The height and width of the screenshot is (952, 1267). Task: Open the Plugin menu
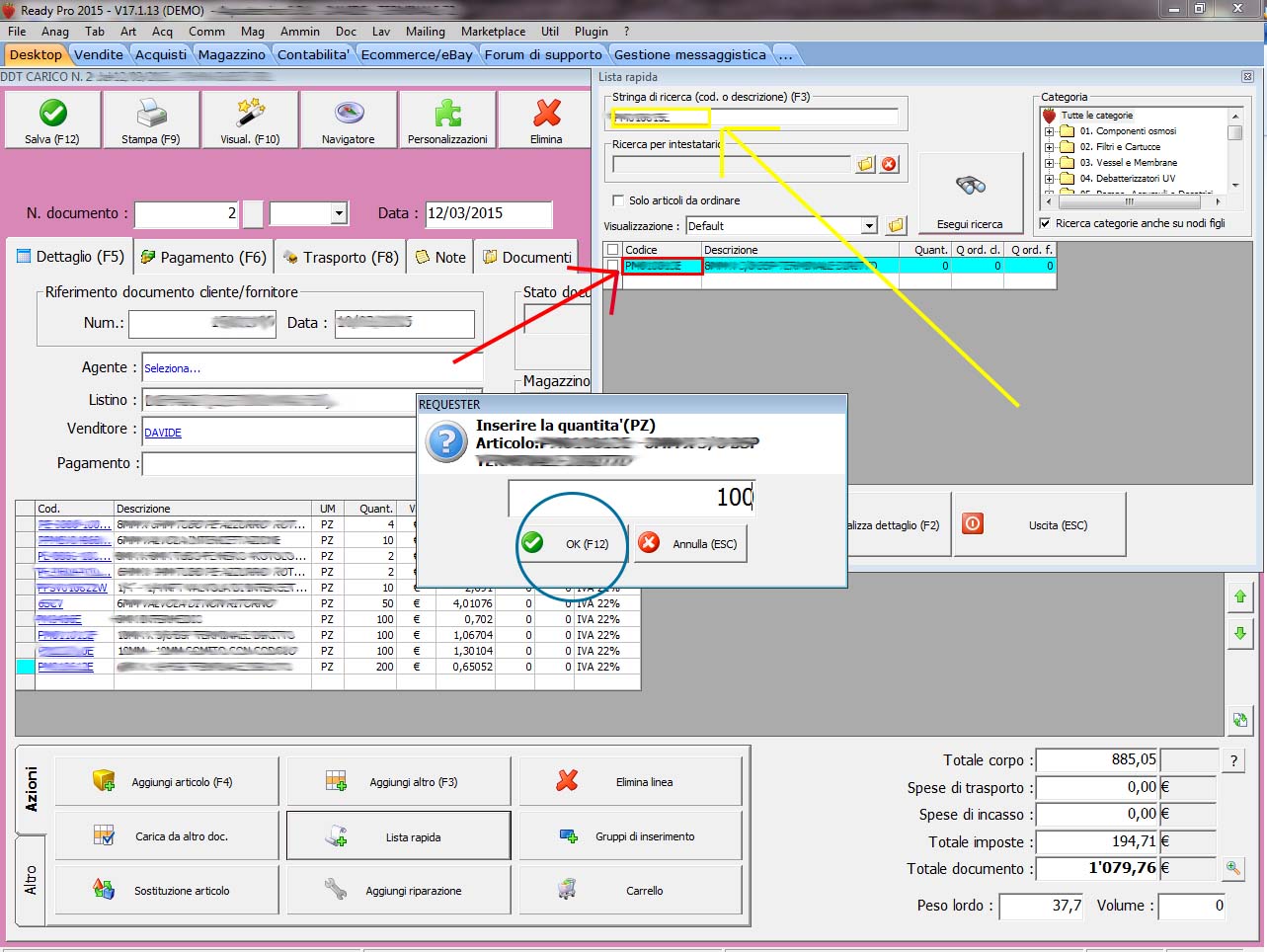[x=592, y=32]
